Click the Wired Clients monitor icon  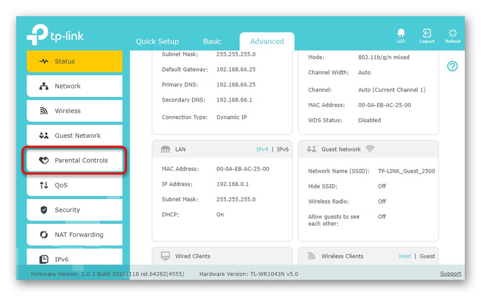(x=166, y=256)
